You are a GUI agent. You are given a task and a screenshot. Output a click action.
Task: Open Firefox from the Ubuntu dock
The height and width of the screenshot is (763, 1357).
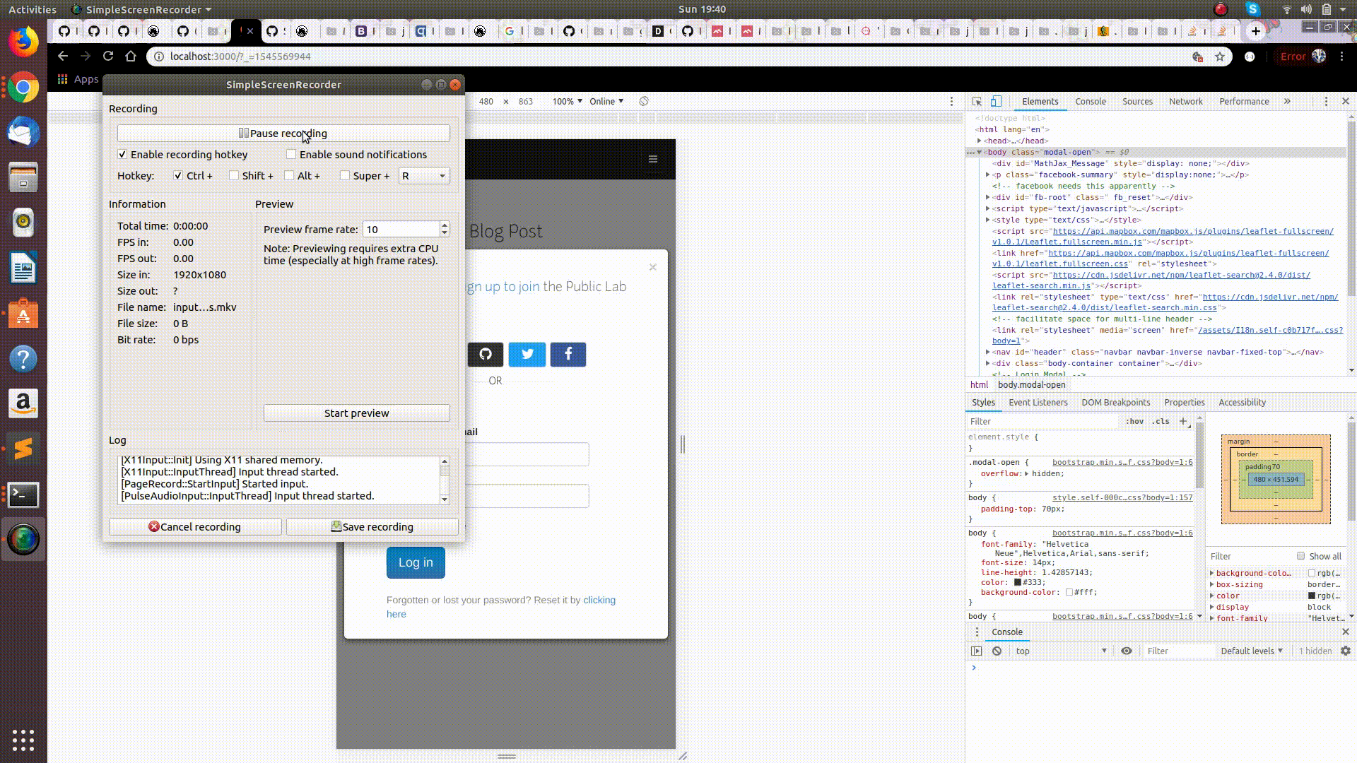pos(23,40)
